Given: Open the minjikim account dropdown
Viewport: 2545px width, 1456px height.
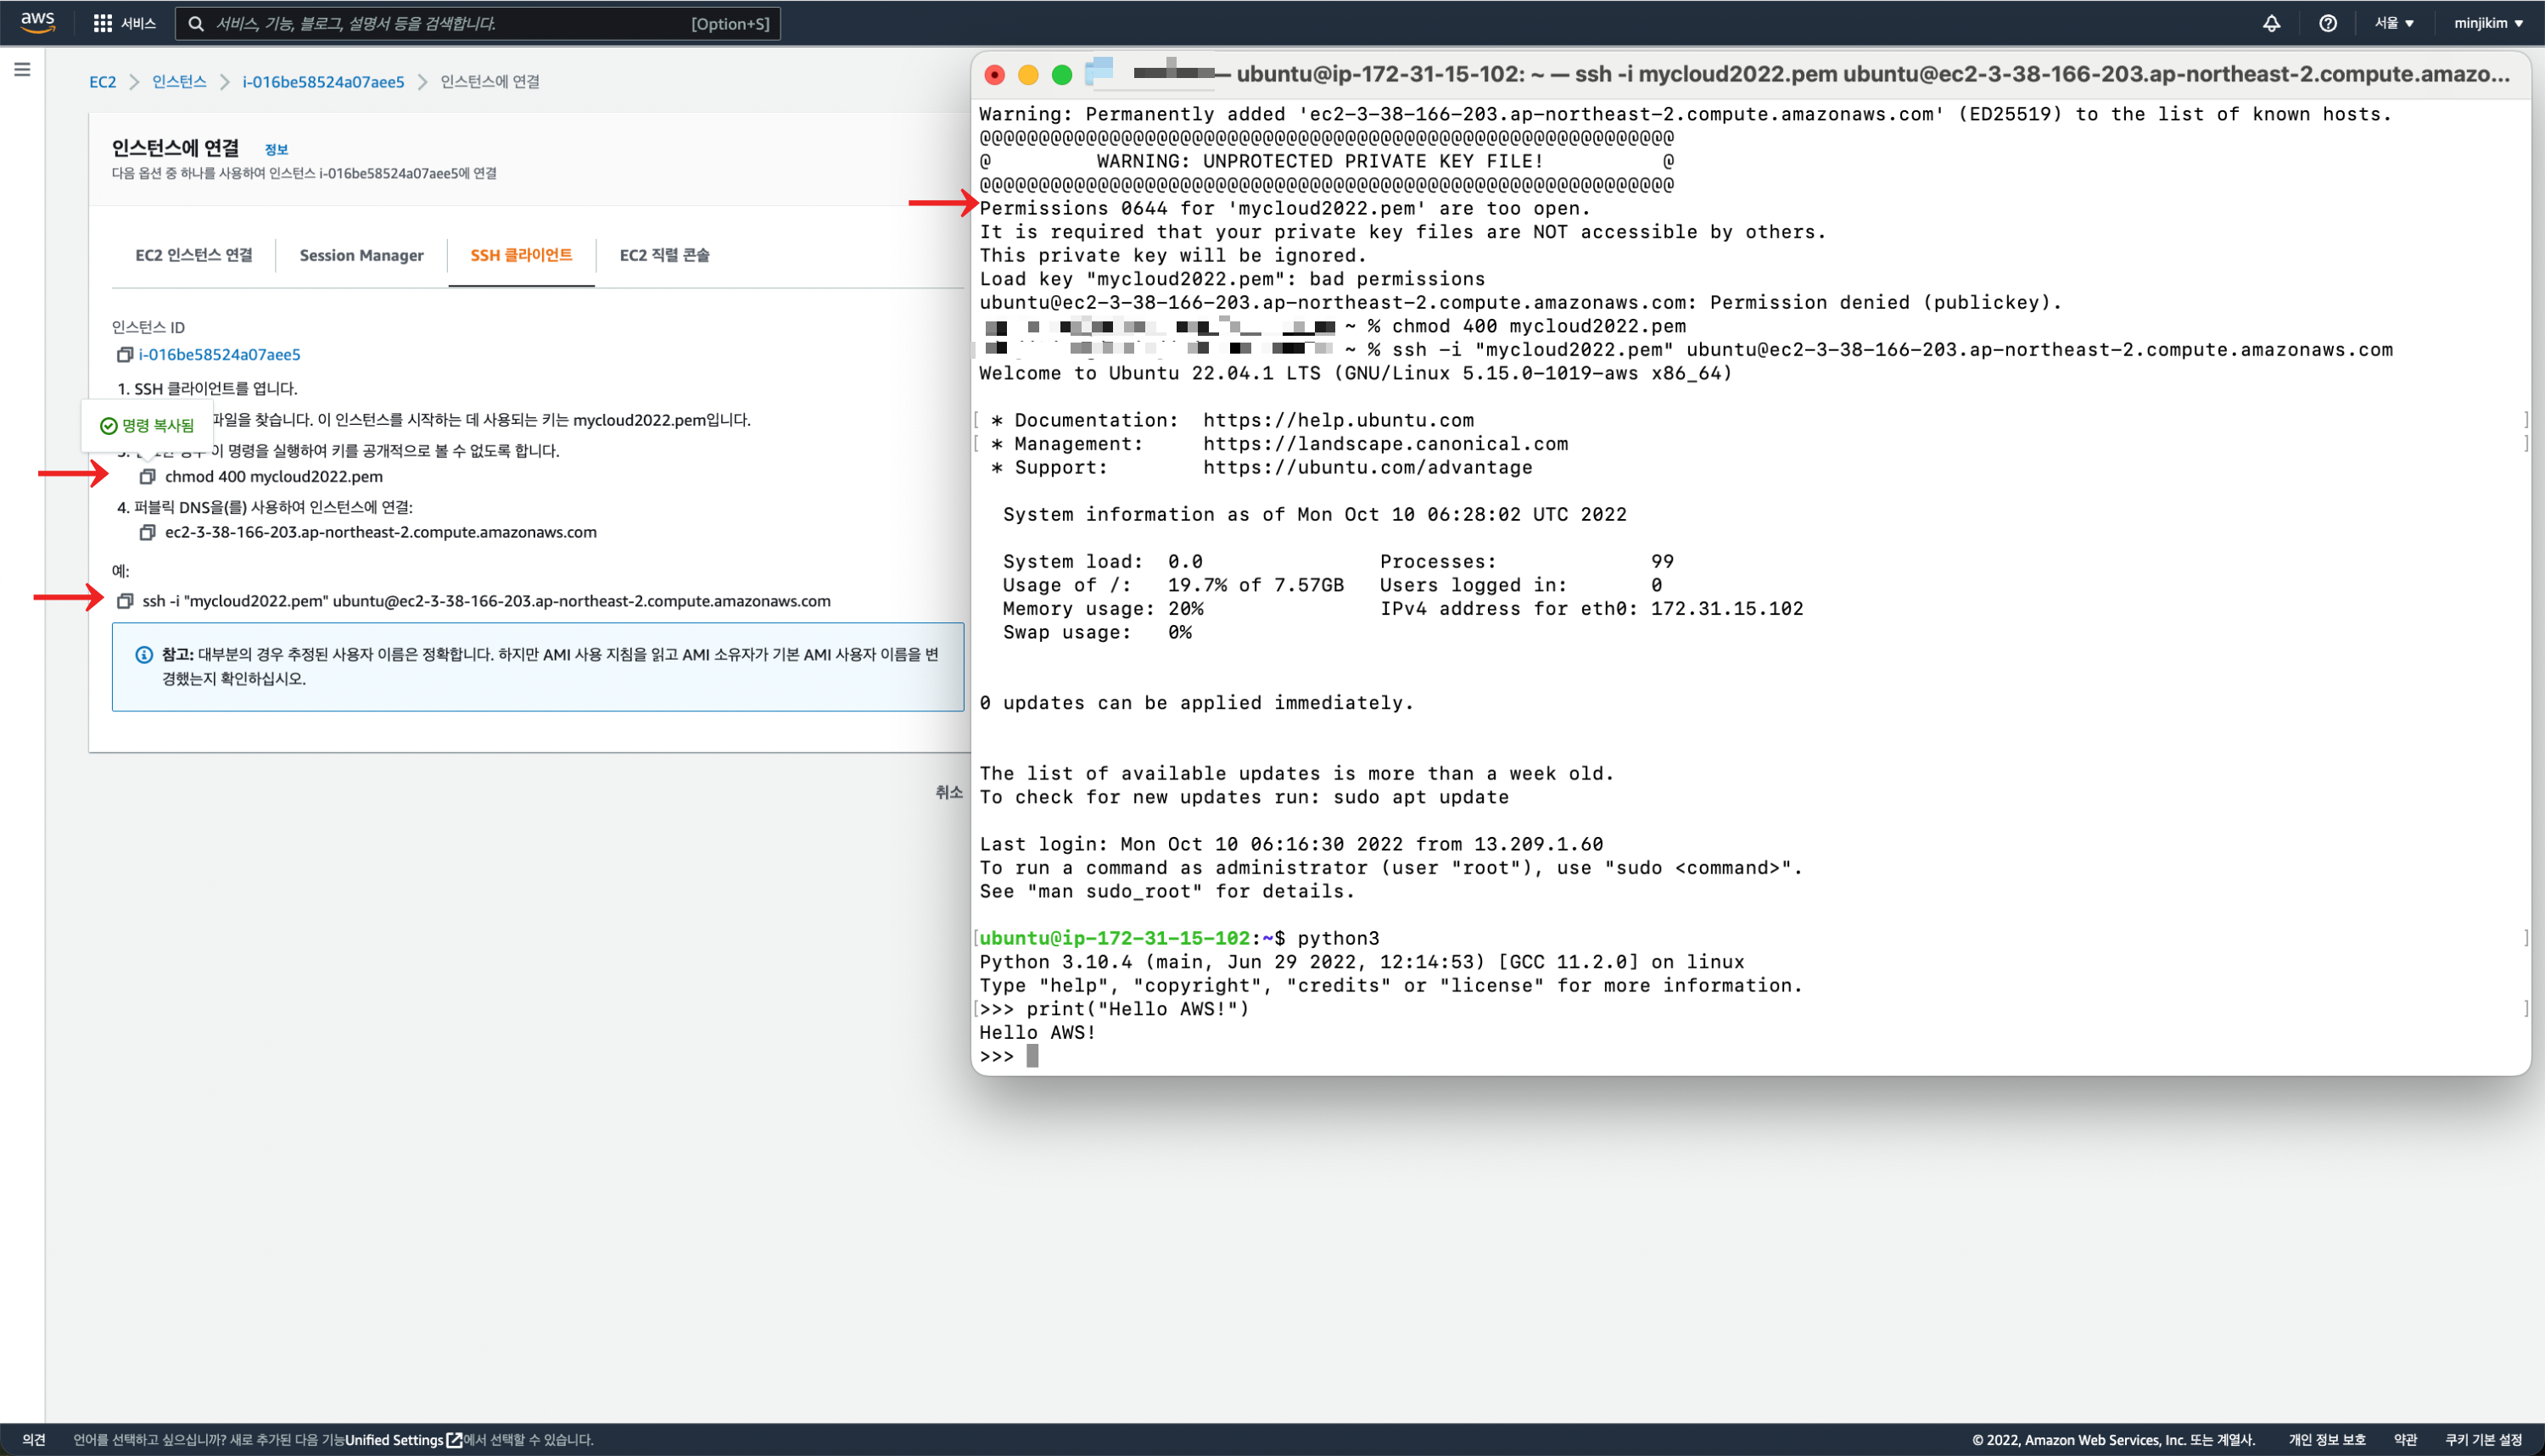Looking at the screenshot, I should [2487, 23].
